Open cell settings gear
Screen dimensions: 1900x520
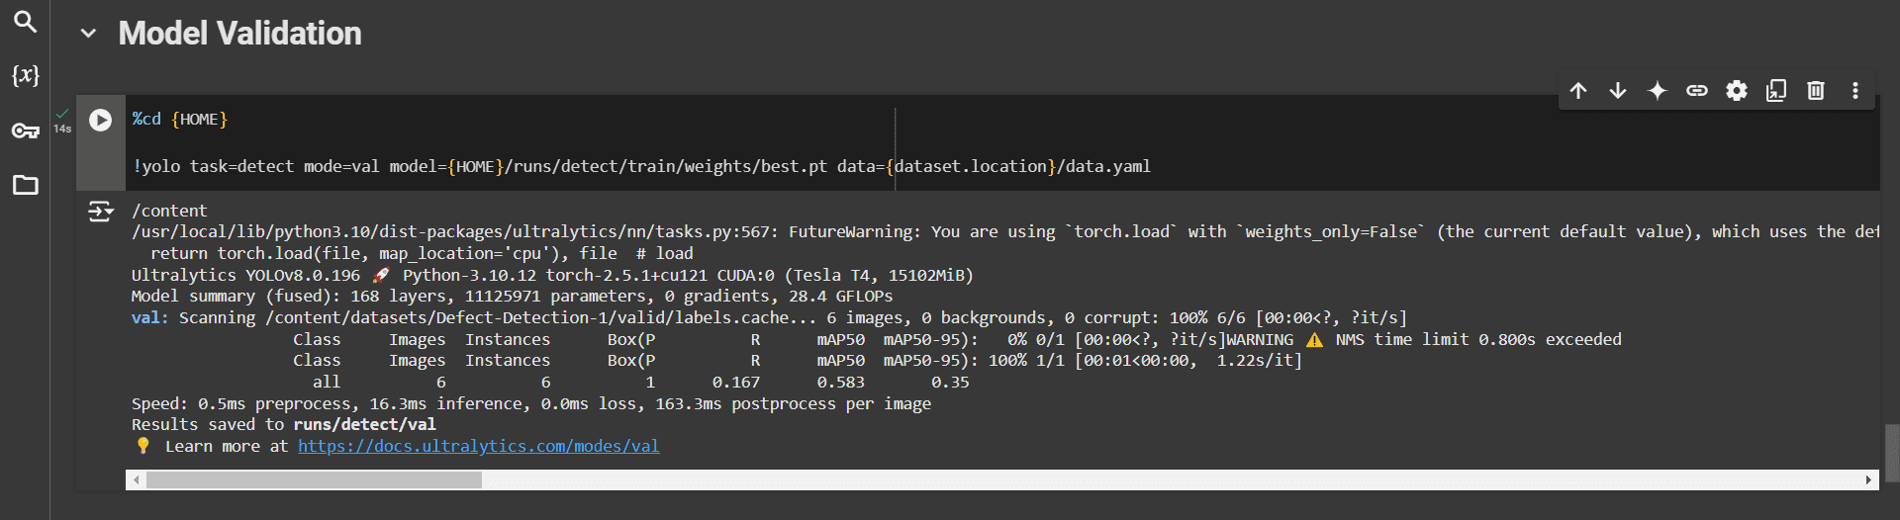point(1737,91)
